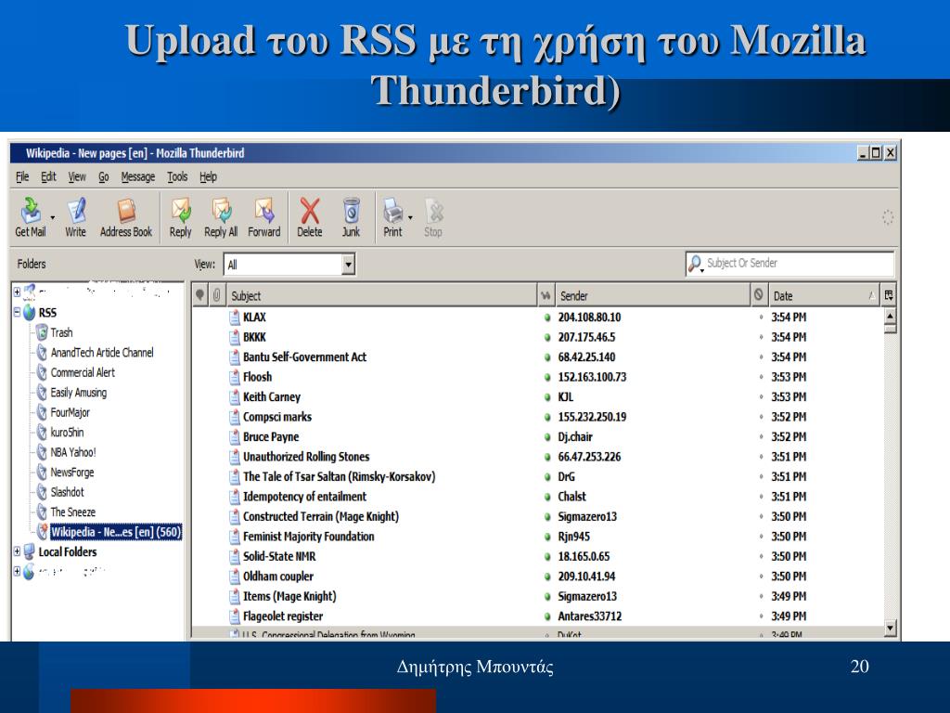This screenshot has width=950, height=713.
Task: Open the View filter combo box showing All
Action: [x=289, y=265]
